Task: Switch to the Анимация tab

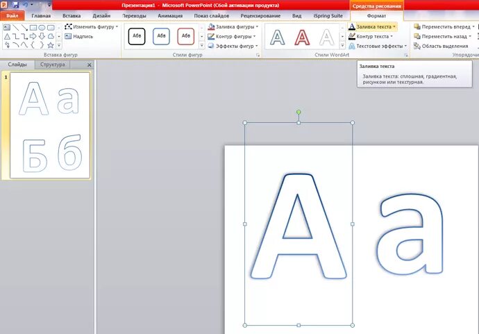Action: point(170,15)
